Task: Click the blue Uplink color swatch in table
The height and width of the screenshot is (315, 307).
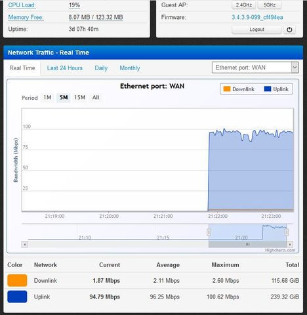Action: (x=17, y=297)
